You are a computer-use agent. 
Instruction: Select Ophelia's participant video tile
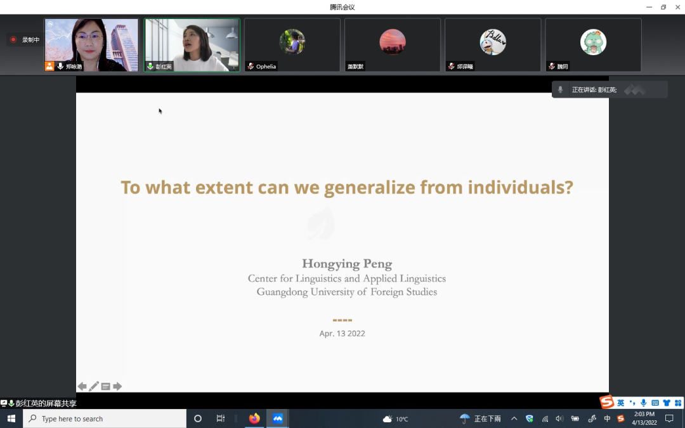pyautogui.click(x=292, y=44)
